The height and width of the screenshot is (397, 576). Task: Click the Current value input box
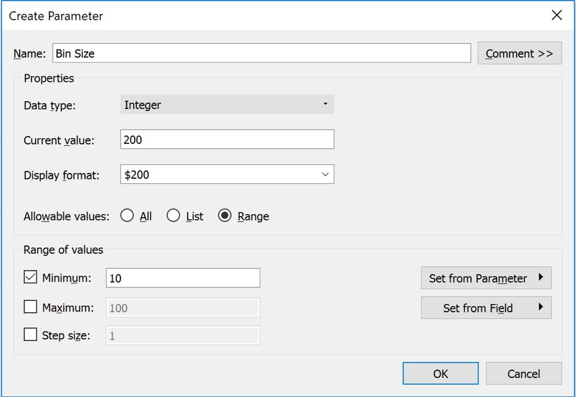(227, 139)
